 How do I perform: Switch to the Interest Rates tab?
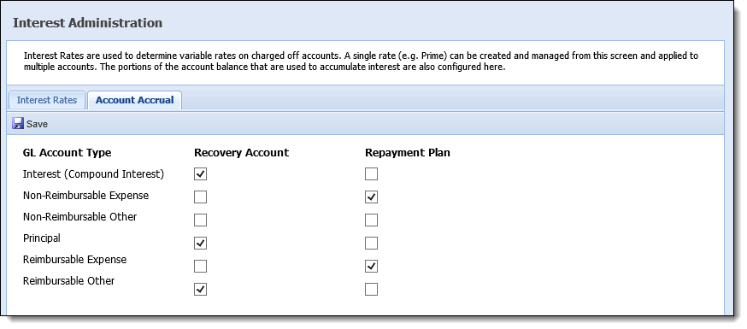click(x=47, y=101)
